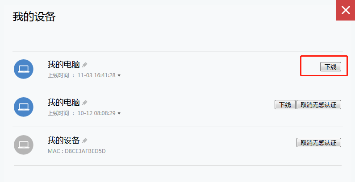Click 取消无感认证 for the 10-12 device
Image resolution: width=355 pixels, height=182 pixels.
coord(319,105)
